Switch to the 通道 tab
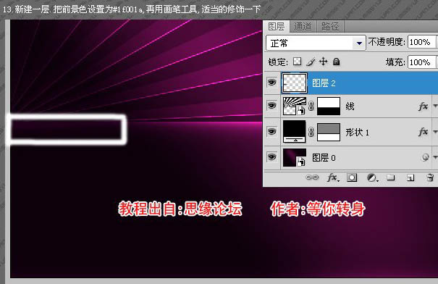This screenshot has width=438, height=284. (x=303, y=27)
